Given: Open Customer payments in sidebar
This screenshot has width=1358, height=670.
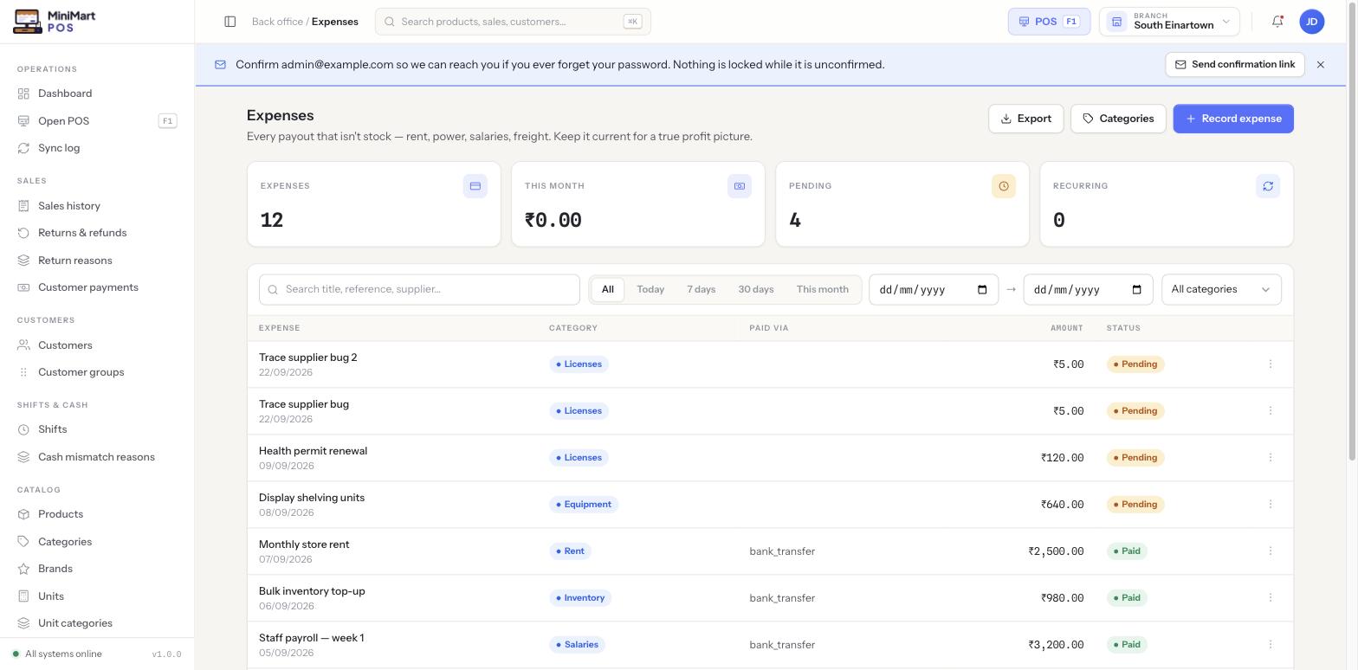Looking at the screenshot, I should point(97,287).
